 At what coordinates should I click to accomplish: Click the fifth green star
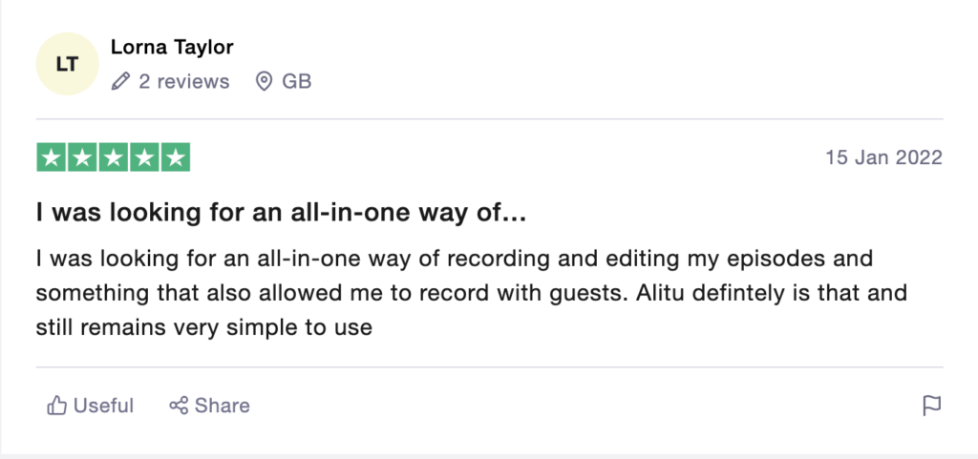pos(176,156)
